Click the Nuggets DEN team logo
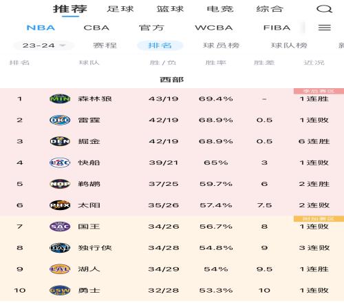This screenshot has height=303, width=344. pyautogui.click(x=60, y=141)
